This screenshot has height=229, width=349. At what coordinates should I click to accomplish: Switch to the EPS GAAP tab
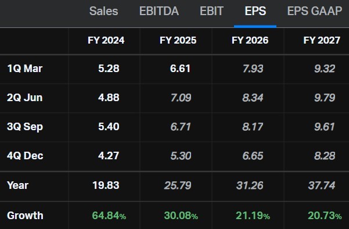(315, 11)
